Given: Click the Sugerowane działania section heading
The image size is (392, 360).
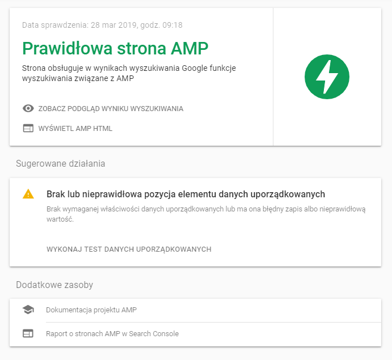Looking at the screenshot, I should pyautogui.click(x=60, y=164).
